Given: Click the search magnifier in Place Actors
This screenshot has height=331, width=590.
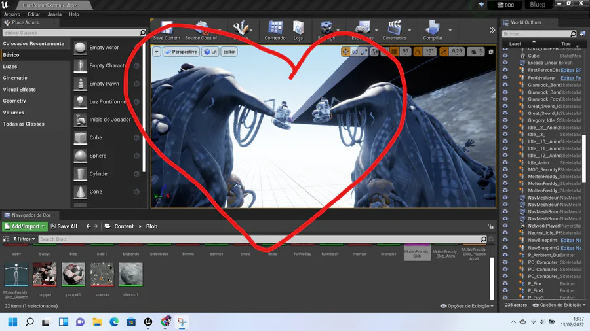Looking at the screenshot, I should coord(143,33).
